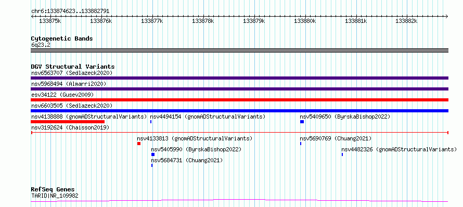Select the nsv5968494 purple variant bar

pyautogui.click(x=239, y=89)
